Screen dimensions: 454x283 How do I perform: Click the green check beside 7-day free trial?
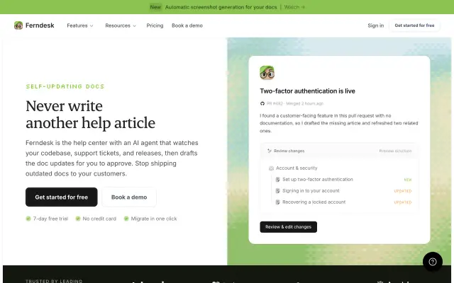pyautogui.click(x=28, y=219)
